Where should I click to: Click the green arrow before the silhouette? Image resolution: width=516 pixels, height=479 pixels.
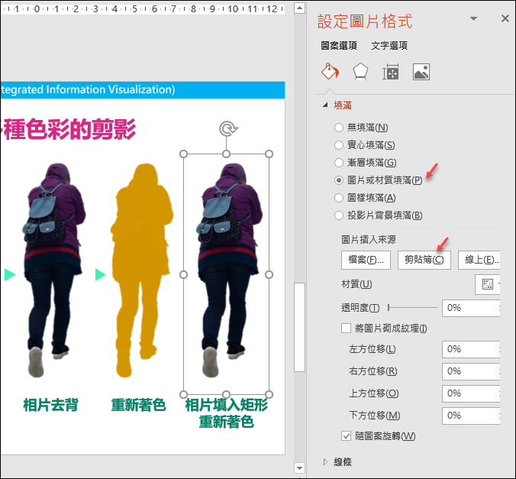click(100, 274)
